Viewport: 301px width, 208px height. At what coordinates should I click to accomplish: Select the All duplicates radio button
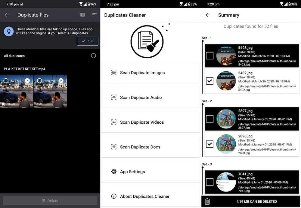93,56
